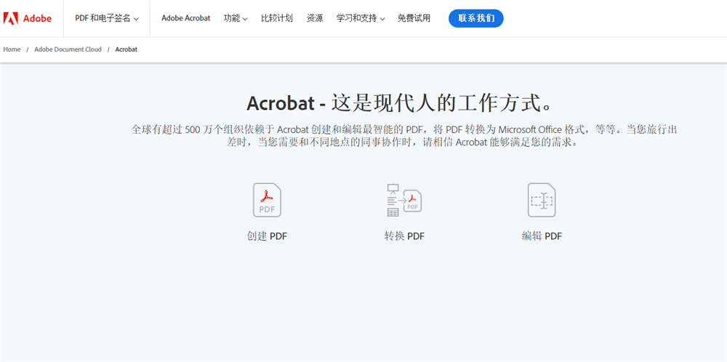Image resolution: width=727 pixels, height=362 pixels.
Task: Click the paragraph starting 全球有超过 500 万个组织
Action: point(403,136)
